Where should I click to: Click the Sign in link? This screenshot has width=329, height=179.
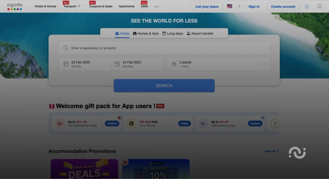[254, 6]
